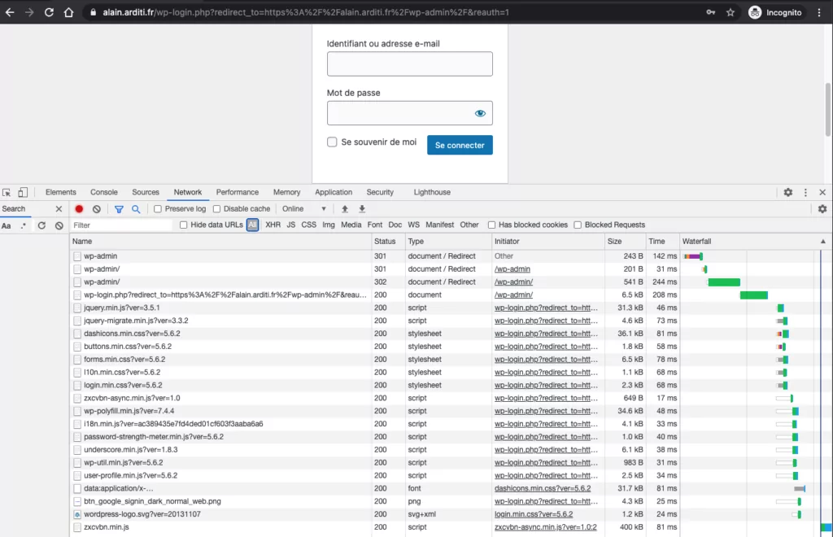Open DevTools settings gear in tab bar

(787, 193)
